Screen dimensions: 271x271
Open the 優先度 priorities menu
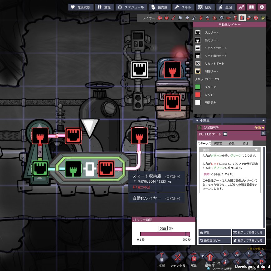(160, 7)
